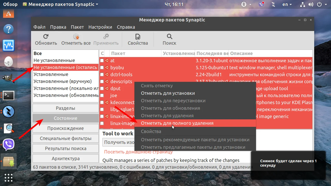Click the Разделы filter button
331x186 pixels.
pos(66,108)
